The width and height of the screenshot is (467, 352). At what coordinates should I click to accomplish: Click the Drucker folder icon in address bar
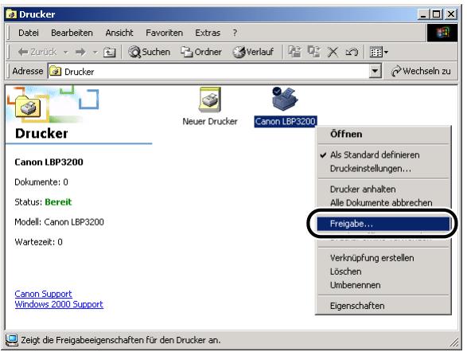point(55,72)
